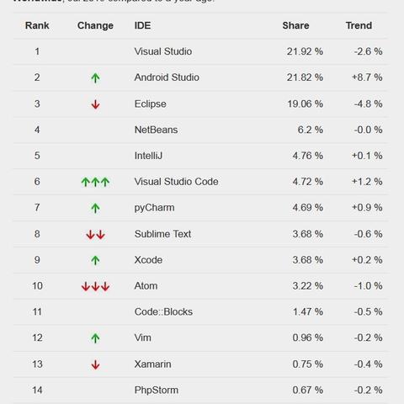Click the IDE column header

coord(142,25)
